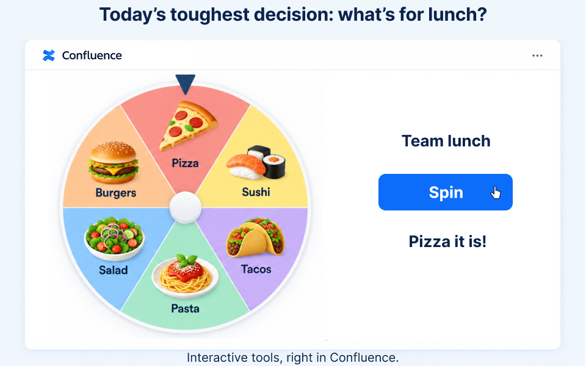The image size is (586, 366).
Task: Click the Pizza label text
Action: (185, 163)
